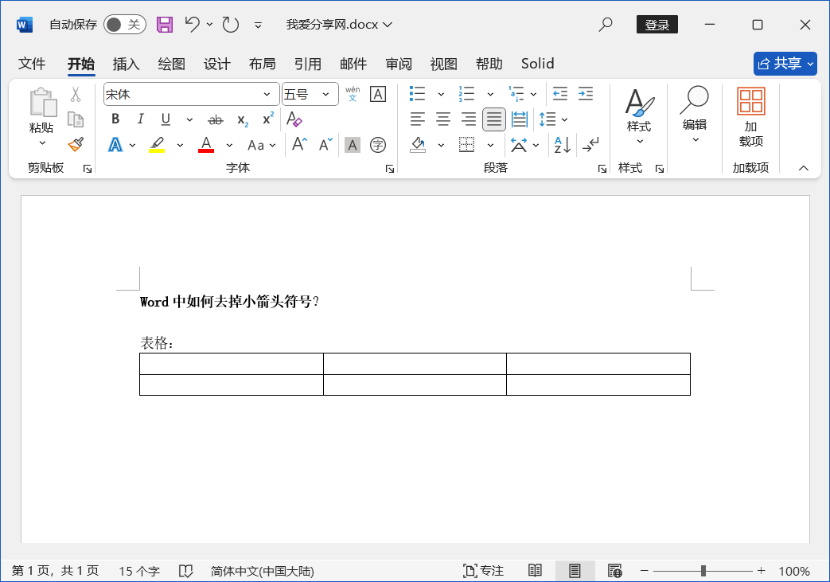Decrease font size with A down icon
830x582 pixels.
325,145
